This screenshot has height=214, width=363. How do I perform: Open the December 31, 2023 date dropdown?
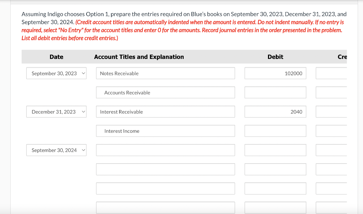tap(56, 111)
